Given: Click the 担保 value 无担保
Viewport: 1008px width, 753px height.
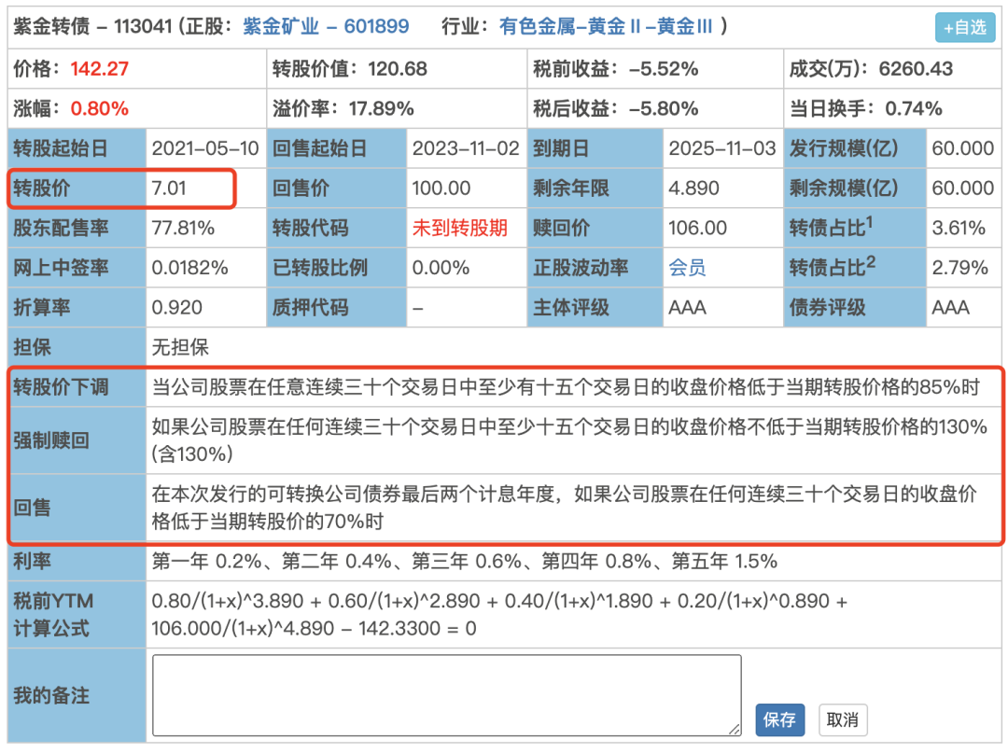Looking at the screenshot, I should pyautogui.click(x=180, y=348).
